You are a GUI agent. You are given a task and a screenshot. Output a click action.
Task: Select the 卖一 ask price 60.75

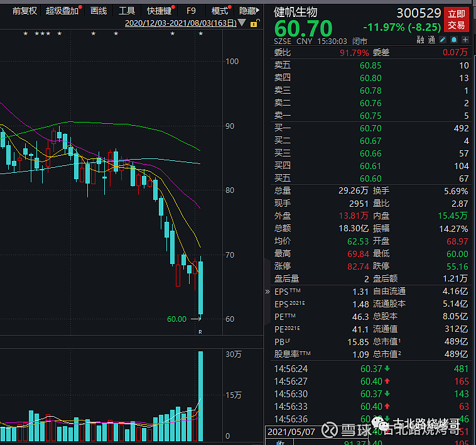[371, 116]
